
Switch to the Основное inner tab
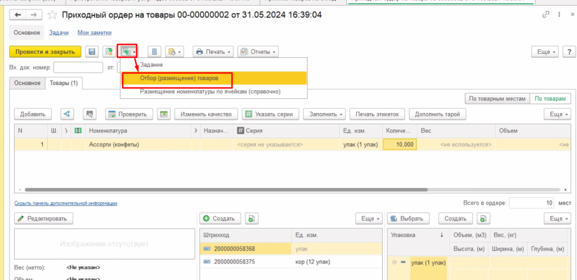(27, 84)
